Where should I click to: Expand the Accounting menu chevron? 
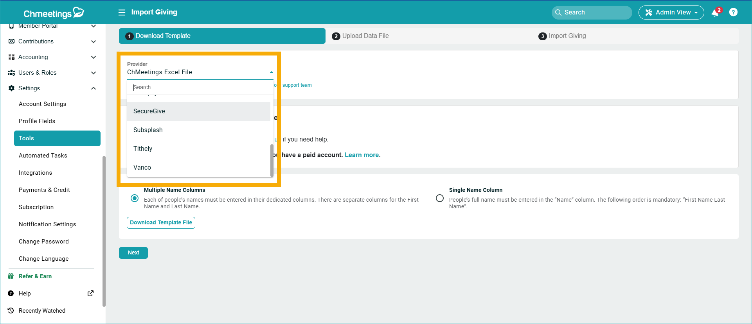pos(94,57)
